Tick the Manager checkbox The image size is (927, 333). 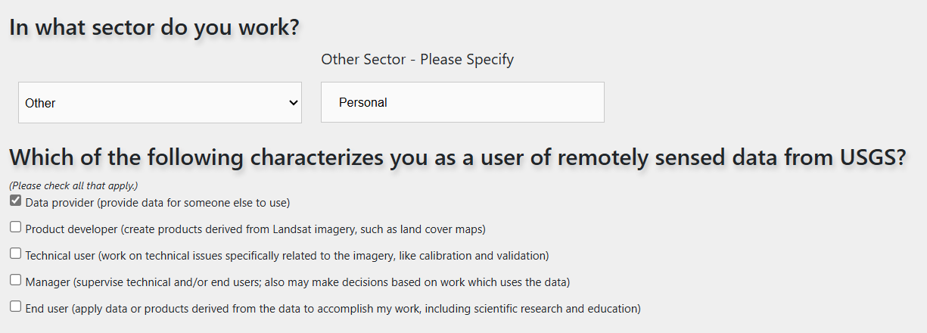15,280
